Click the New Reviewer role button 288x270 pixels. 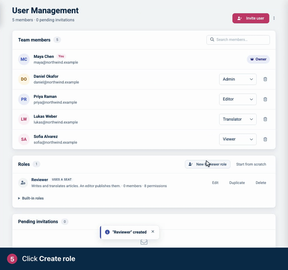point(208,164)
